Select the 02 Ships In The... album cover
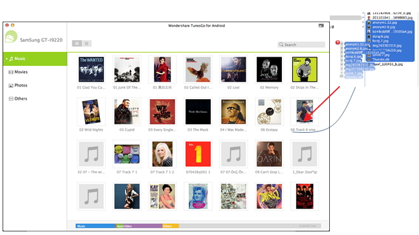 (305, 69)
